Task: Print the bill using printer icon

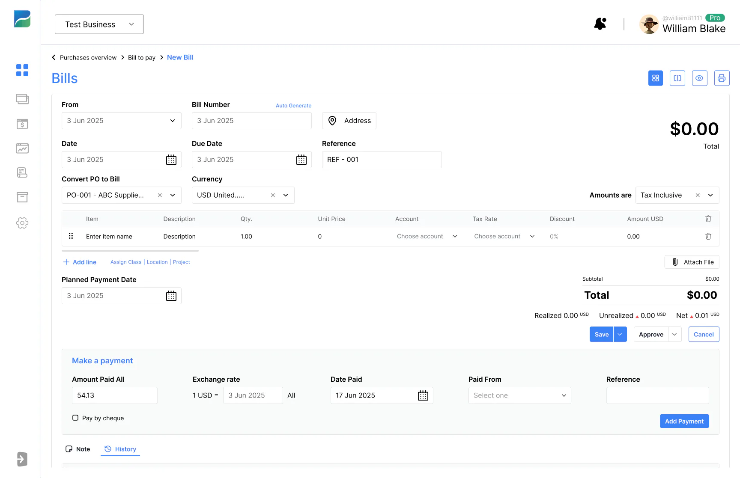Action: pos(722,78)
